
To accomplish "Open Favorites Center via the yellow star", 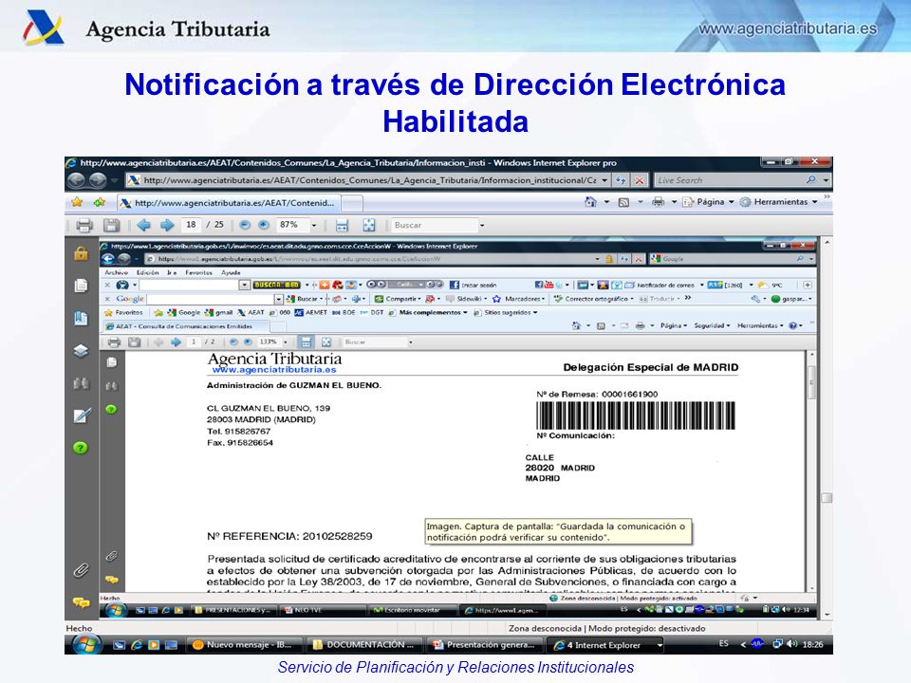I will coord(77,202).
